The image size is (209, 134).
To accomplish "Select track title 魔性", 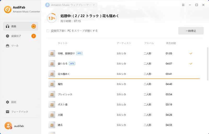I will [60, 84].
